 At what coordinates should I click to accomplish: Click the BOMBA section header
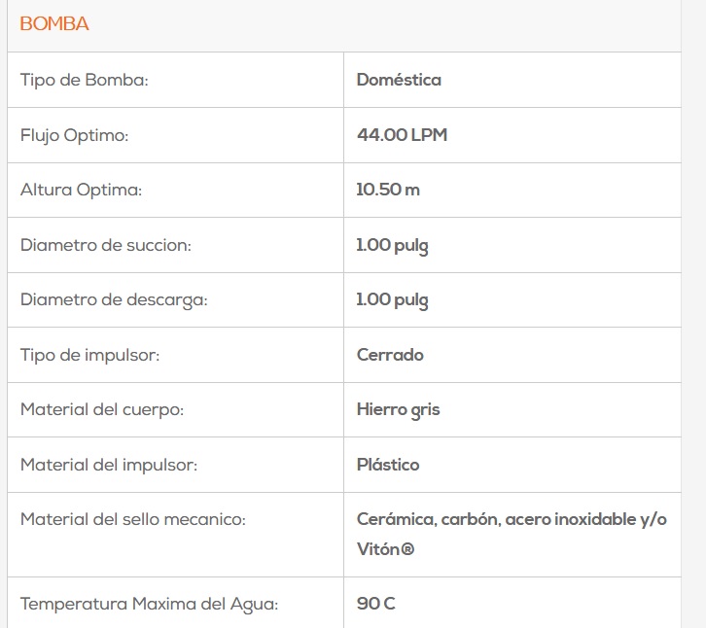[54, 24]
